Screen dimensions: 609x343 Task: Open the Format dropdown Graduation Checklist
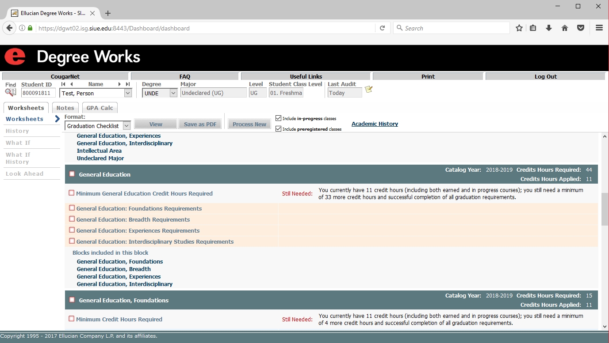(126, 126)
